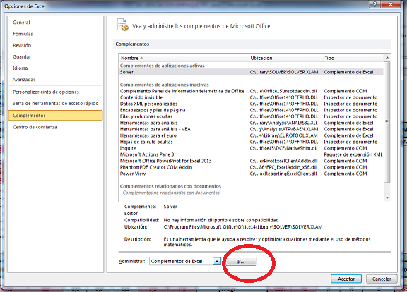Select the Power View add-in entry
This screenshot has width=407, height=292.
coord(133,174)
